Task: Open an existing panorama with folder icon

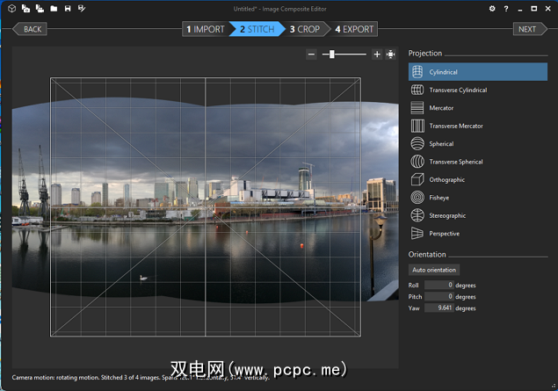Action: click(54, 9)
